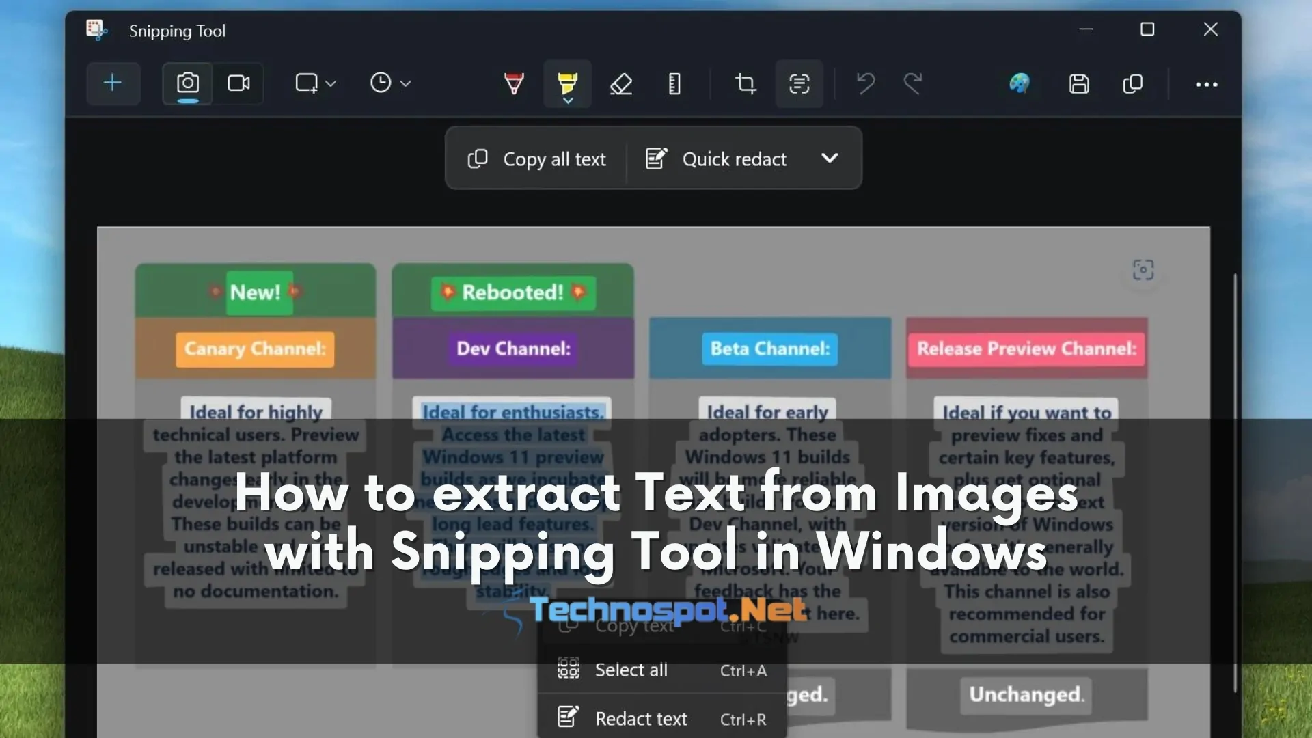Click the vertical scrollbar of snip canvas
Screen dimensions: 1312x738
click(x=1235, y=482)
